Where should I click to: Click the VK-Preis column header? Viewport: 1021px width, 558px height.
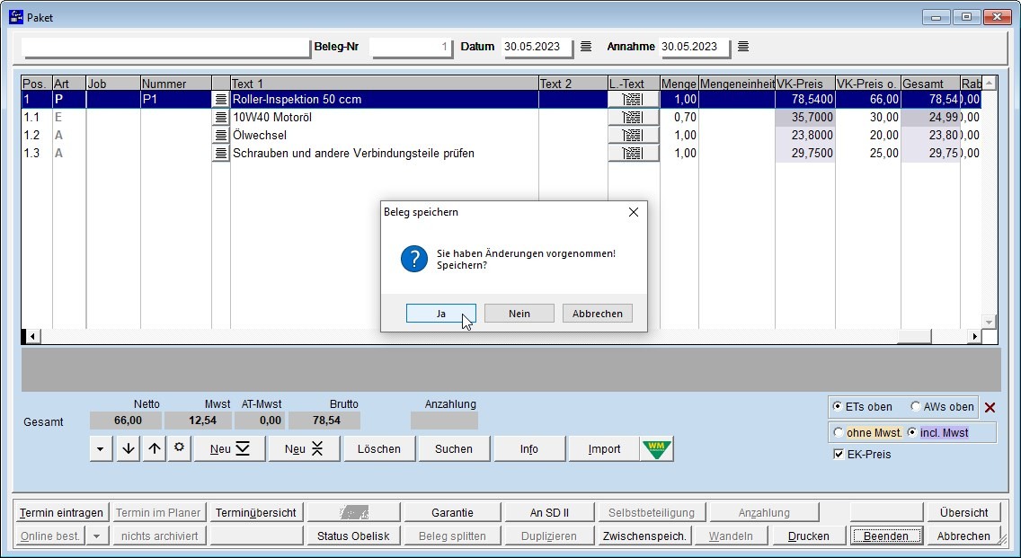[804, 84]
